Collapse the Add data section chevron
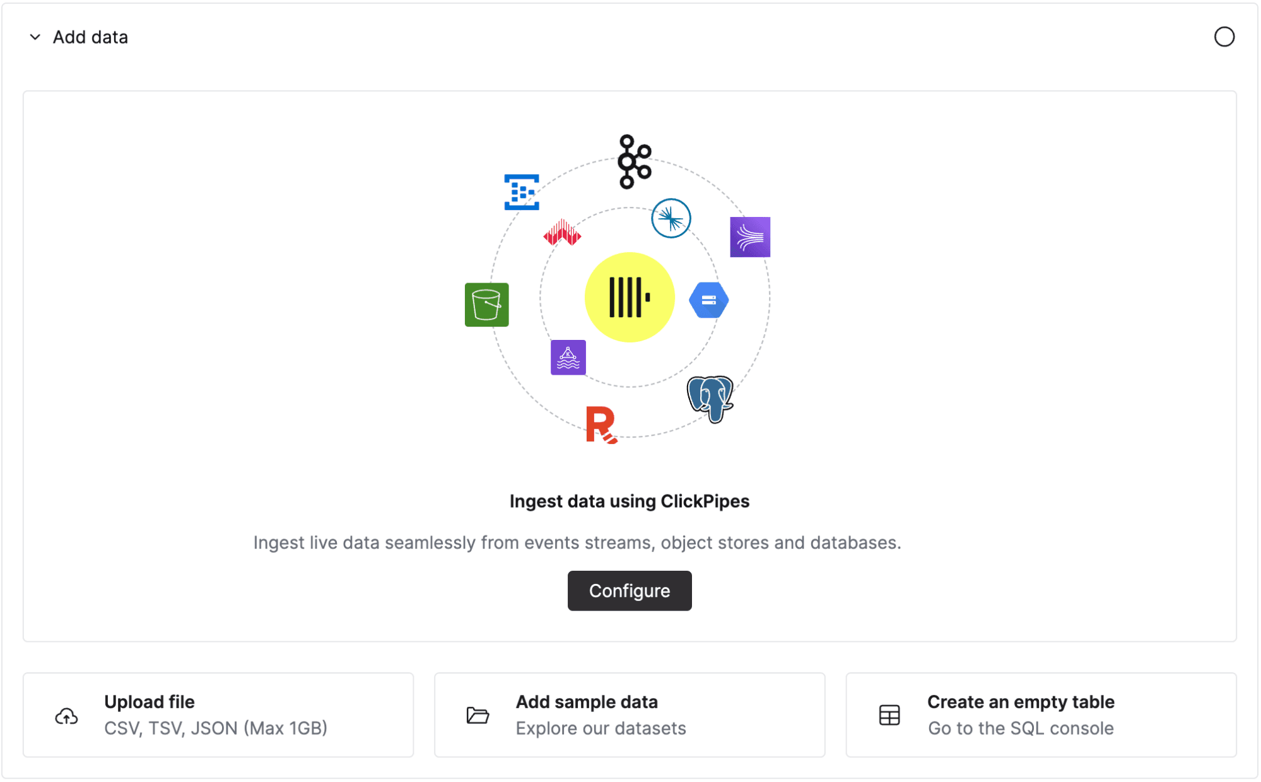Image resolution: width=1261 pixels, height=782 pixels. tap(35, 37)
